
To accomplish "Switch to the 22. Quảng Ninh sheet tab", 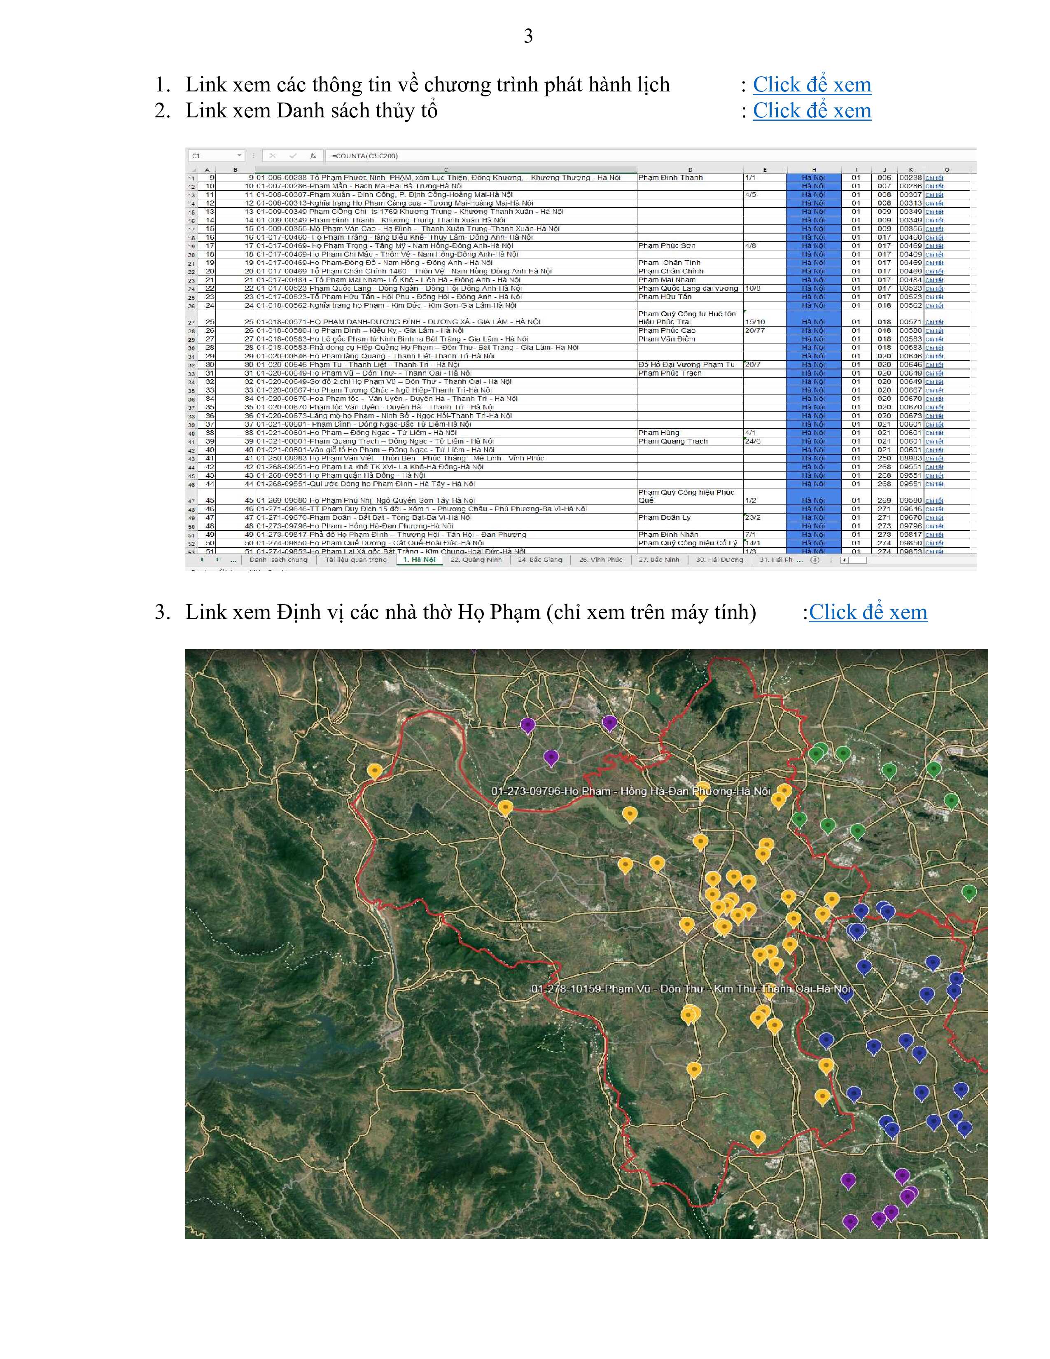I will coord(476,559).
